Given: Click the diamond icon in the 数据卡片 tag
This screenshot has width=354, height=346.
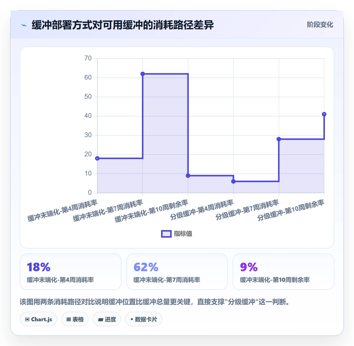Looking at the screenshot, I should pos(132,319).
